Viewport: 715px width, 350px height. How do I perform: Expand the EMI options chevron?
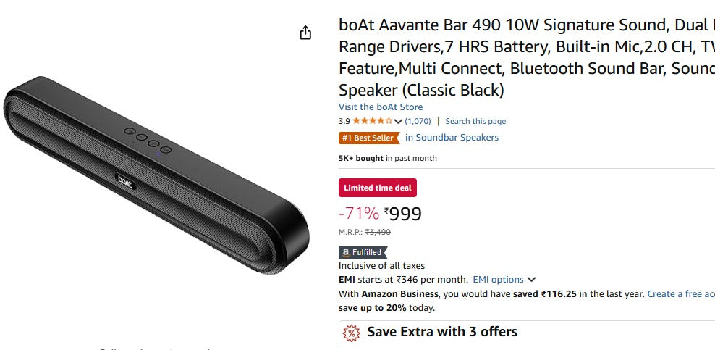(532, 280)
